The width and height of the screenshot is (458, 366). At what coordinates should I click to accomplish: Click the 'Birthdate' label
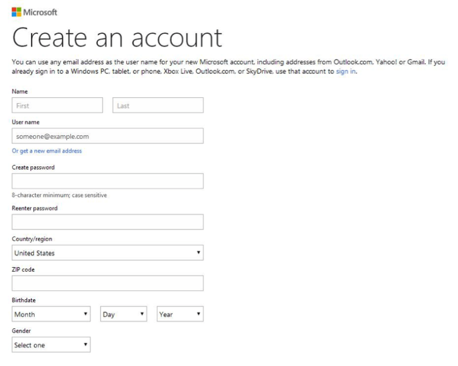tap(24, 300)
